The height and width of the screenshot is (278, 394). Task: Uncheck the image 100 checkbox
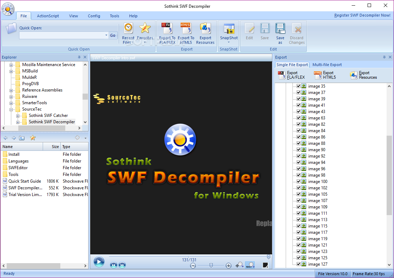[x=298, y=182]
